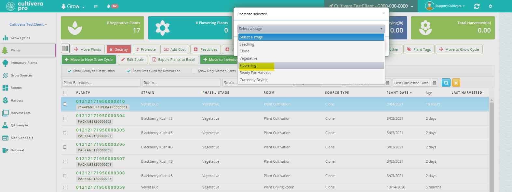Click the Move to Grow Cycle button
The image size is (512, 192).
[459, 49]
